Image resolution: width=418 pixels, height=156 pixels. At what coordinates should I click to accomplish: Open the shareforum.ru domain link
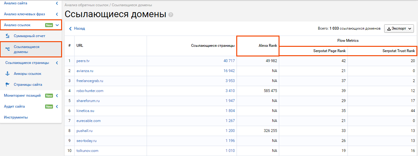88,101
